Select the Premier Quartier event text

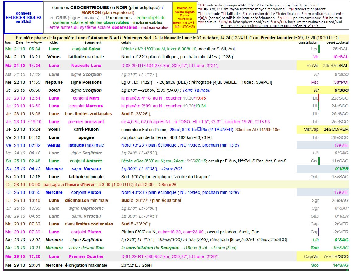pyautogui.click(x=86, y=256)
